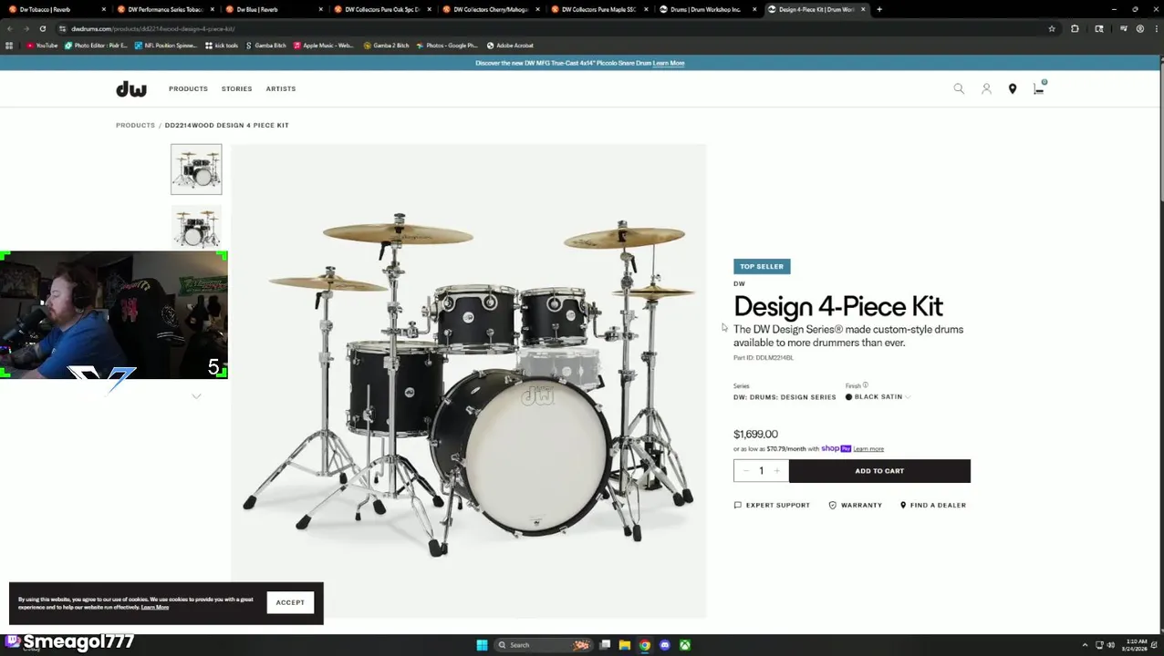
Task: Open the Adobe Acrobat bookmark
Action: coord(510,46)
